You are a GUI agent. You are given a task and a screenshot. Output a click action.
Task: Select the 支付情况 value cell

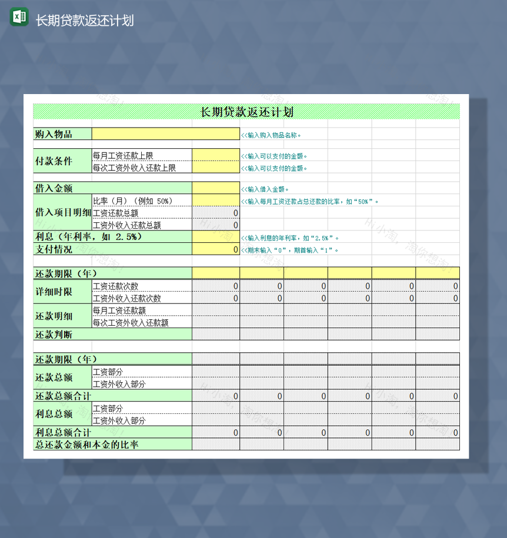tap(215, 249)
